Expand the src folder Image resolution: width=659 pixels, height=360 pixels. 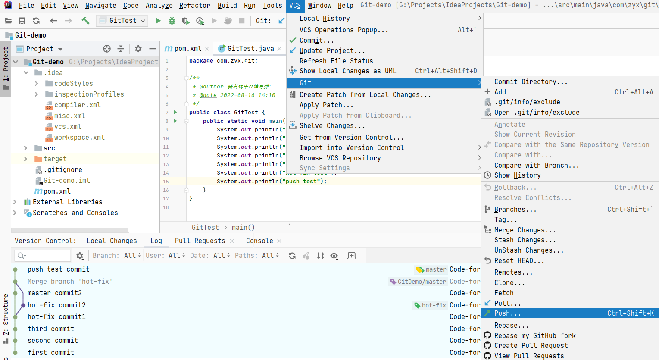[26, 148]
